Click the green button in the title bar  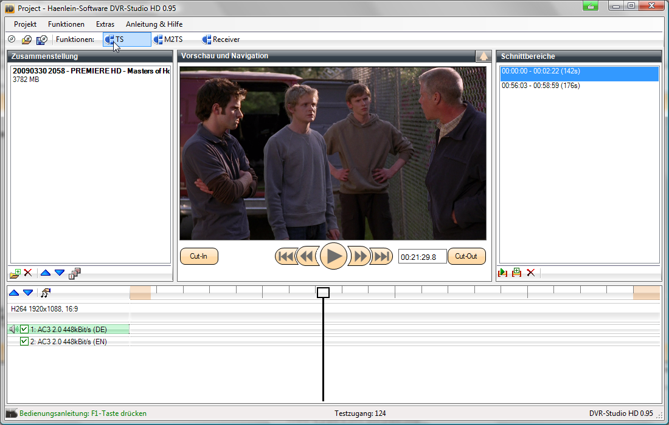591,6
